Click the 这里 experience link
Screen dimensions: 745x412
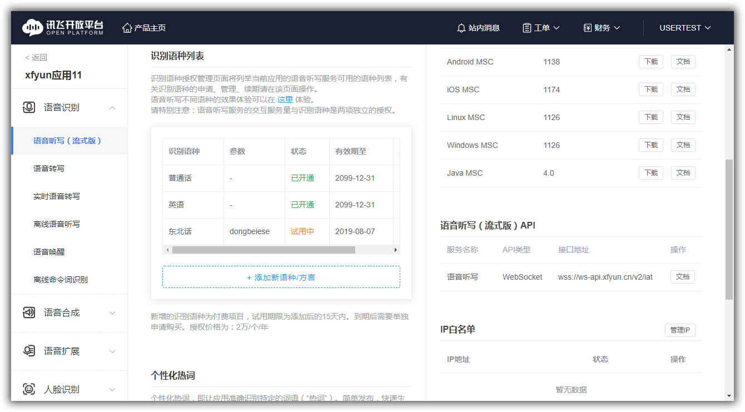coord(285,100)
